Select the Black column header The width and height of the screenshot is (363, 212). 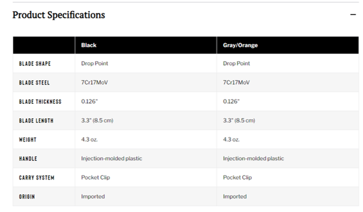point(88,45)
